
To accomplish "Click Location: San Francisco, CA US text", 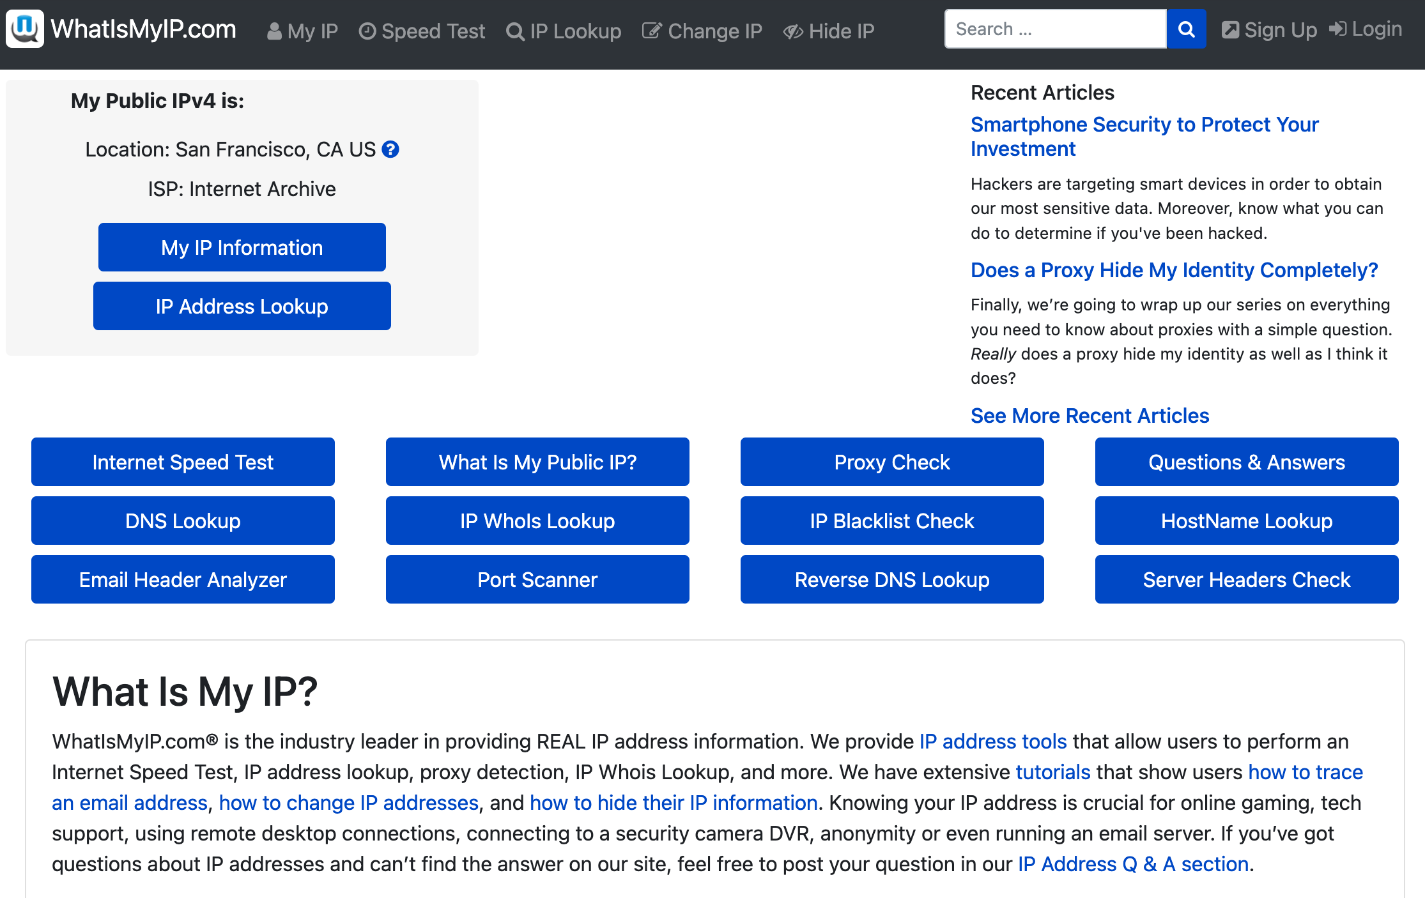I will (231, 149).
